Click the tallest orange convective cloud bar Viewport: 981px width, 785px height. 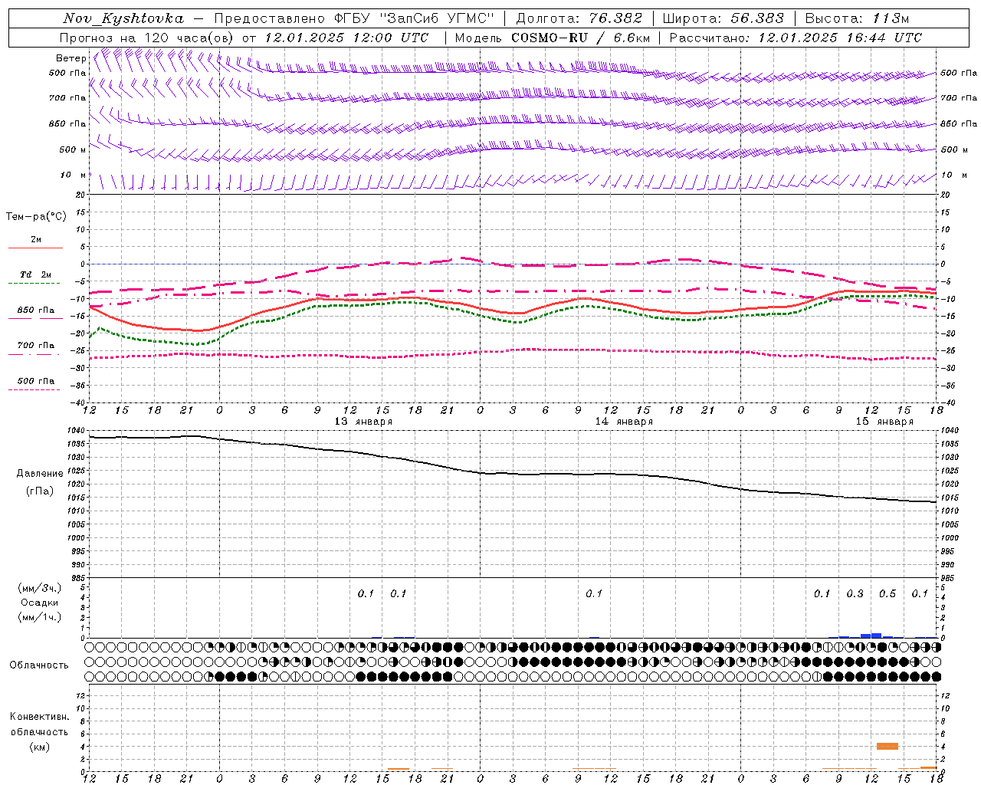pyautogui.click(x=887, y=746)
